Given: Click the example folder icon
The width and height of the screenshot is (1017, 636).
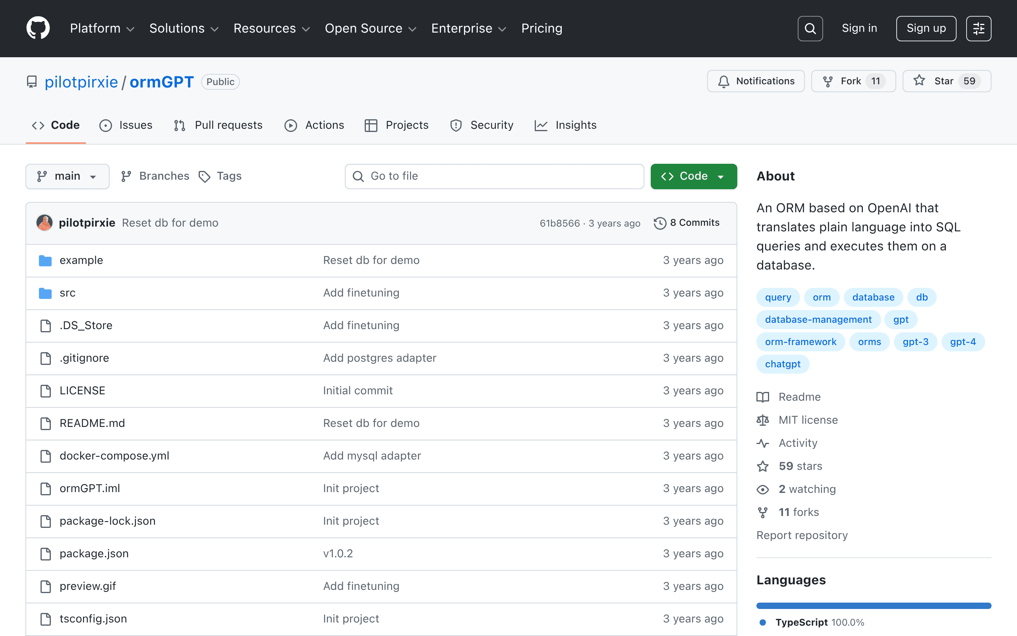Looking at the screenshot, I should click(45, 260).
